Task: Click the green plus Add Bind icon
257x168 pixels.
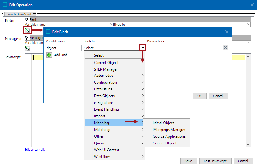Action: pyautogui.click(x=49, y=55)
